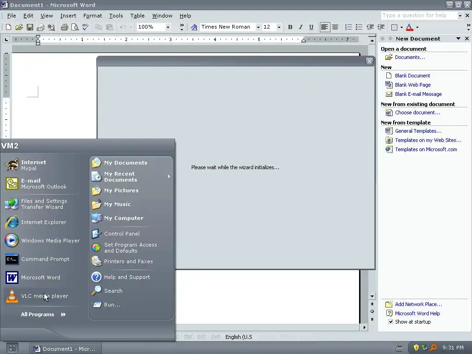472x354 pixels.
Task: Toggle Italic formatting
Action: click(301, 27)
